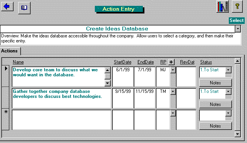Open the RP dropdown for TM row
247x143 pixels.
(173, 92)
